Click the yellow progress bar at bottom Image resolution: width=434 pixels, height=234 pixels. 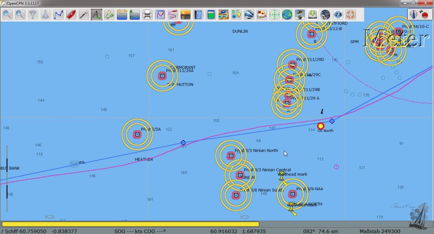(130, 224)
